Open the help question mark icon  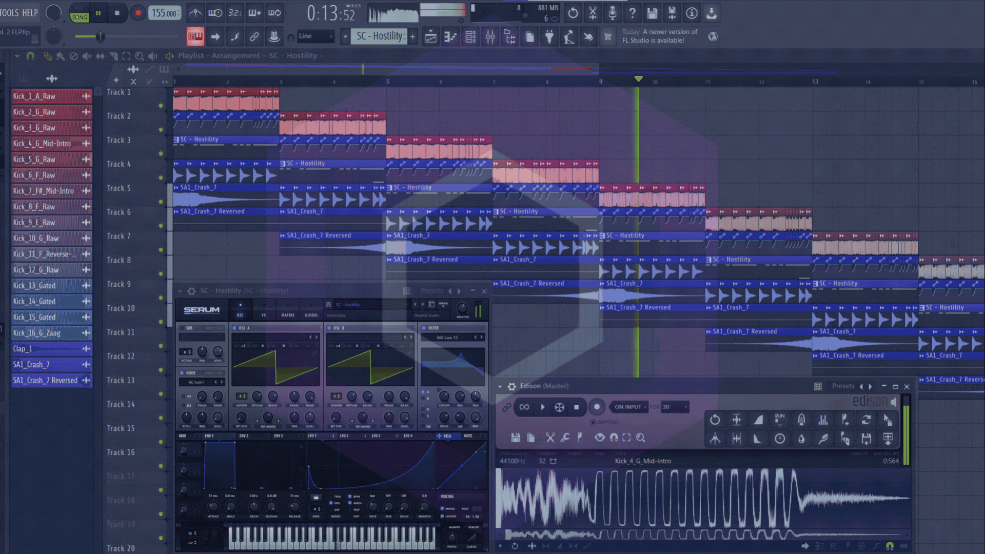pyautogui.click(x=632, y=13)
